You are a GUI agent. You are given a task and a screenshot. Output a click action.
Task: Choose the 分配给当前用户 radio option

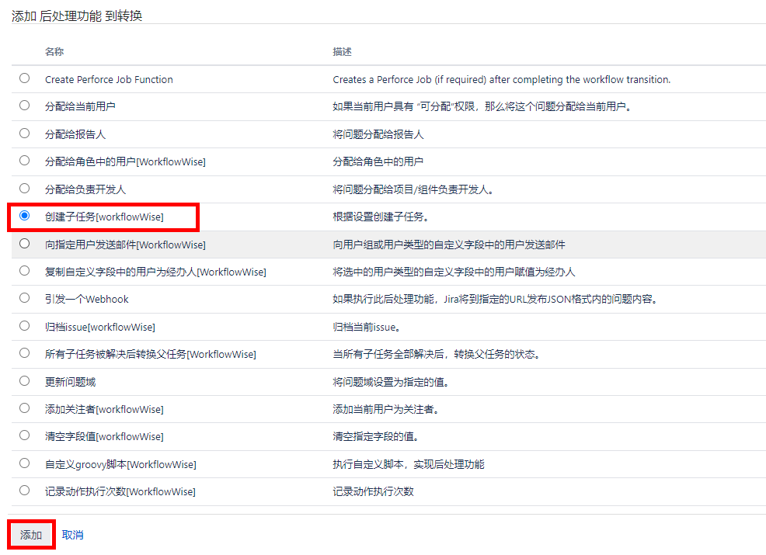pyautogui.click(x=25, y=106)
